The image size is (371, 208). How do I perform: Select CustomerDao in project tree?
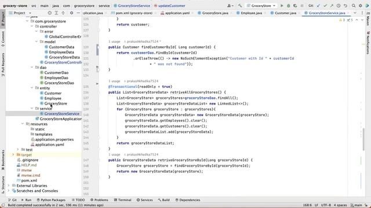tap(56, 73)
